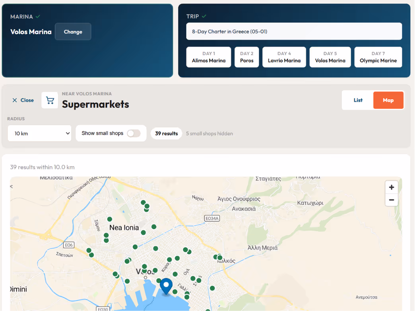Click the Ανακασιά map label

(244, 209)
